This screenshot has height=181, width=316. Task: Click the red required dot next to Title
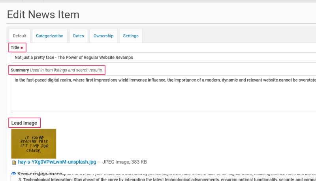click(x=22, y=48)
